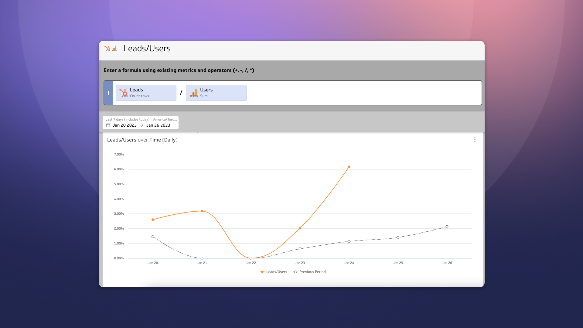
Task: Open the three-dot chart options menu
Action: click(x=475, y=140)
